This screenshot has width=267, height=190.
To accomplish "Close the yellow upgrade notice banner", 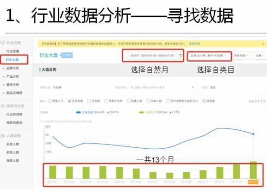I will (x=263, y=44).
